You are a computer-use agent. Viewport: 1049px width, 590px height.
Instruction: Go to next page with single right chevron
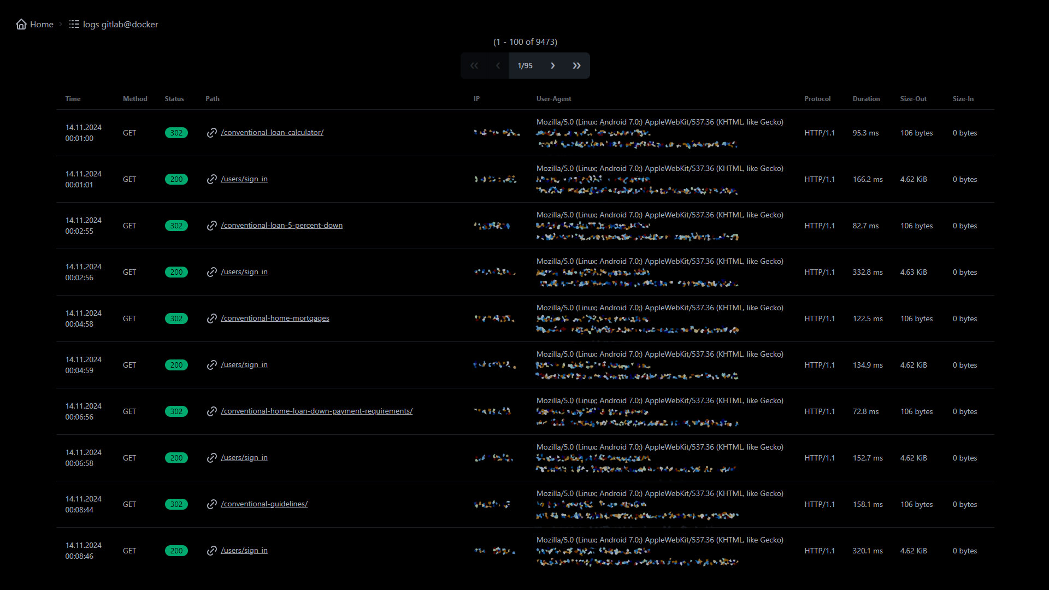pos(552,66)
